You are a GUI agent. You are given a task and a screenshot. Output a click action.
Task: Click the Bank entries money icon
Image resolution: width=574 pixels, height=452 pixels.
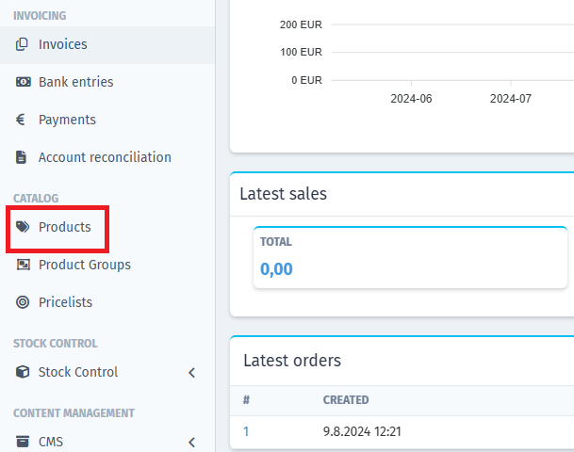coord(23,82)
